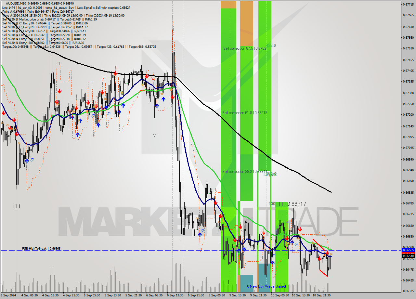The height and width of the screenshot is (299, 416).
Task: Click the 0.67510 price axis label
Action: click(x=408, y=48)
